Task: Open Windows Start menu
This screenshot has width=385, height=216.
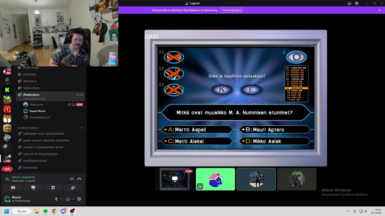Action: tap(6, 211)
